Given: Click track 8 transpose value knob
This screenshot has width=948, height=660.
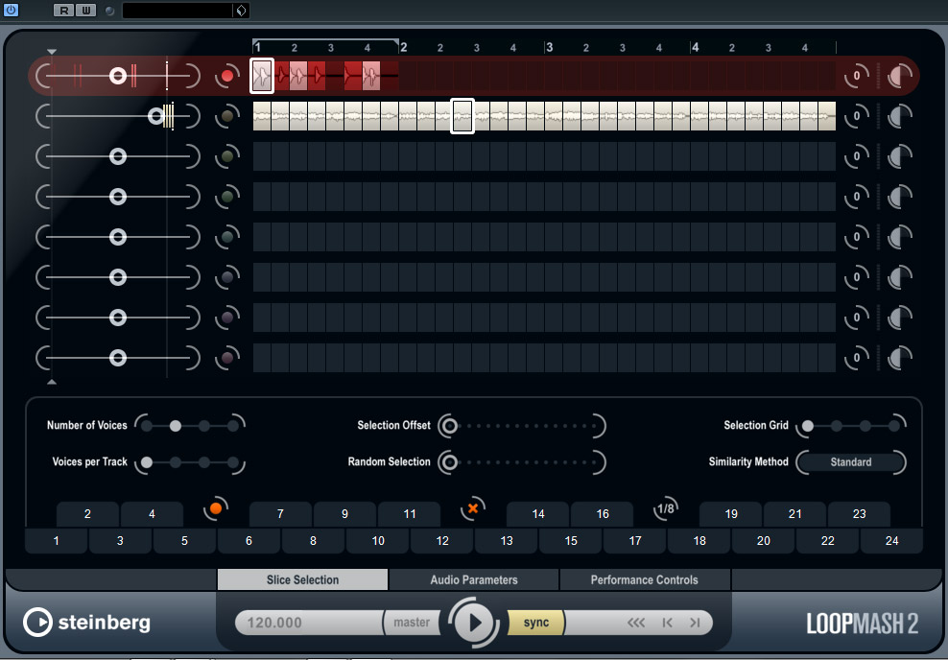Looking at the screenshot, I should [x=856, y=358].
